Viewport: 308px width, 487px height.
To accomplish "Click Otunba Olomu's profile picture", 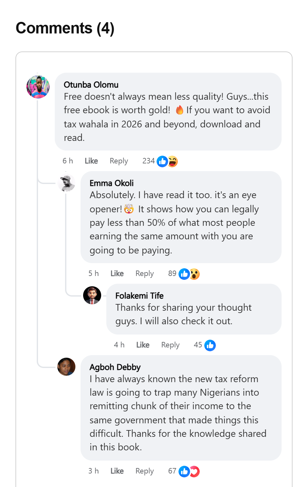I will point(38,87).
